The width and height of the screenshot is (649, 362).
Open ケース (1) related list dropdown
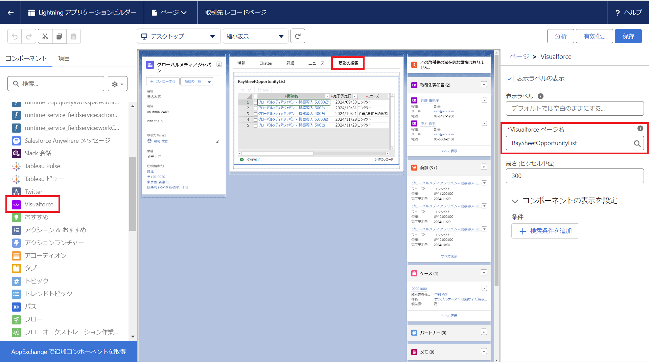click(x=484, y=273)
